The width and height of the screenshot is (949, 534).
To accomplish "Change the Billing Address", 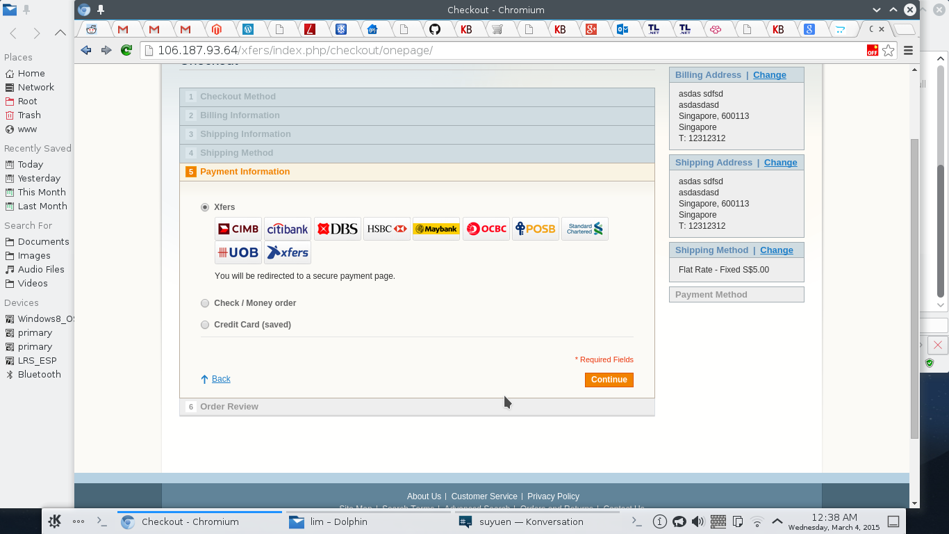I will point(770,75).
